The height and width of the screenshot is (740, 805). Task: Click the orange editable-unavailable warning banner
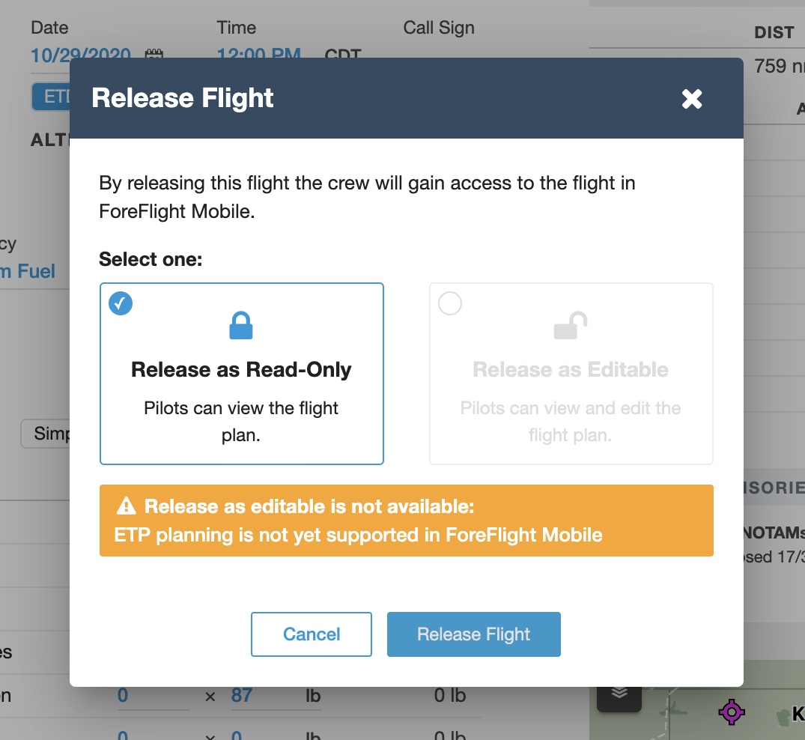pos(406,521)
